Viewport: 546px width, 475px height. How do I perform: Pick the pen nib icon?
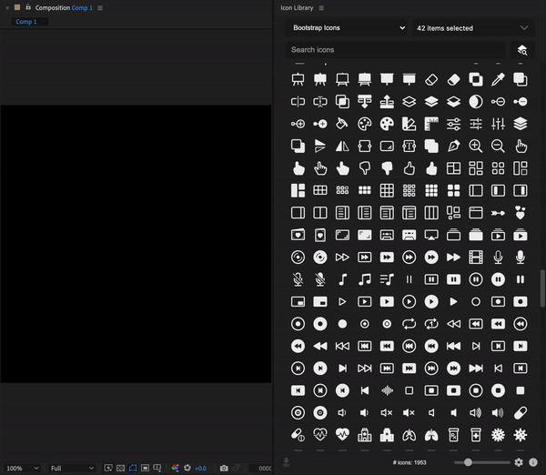(453, 146)
